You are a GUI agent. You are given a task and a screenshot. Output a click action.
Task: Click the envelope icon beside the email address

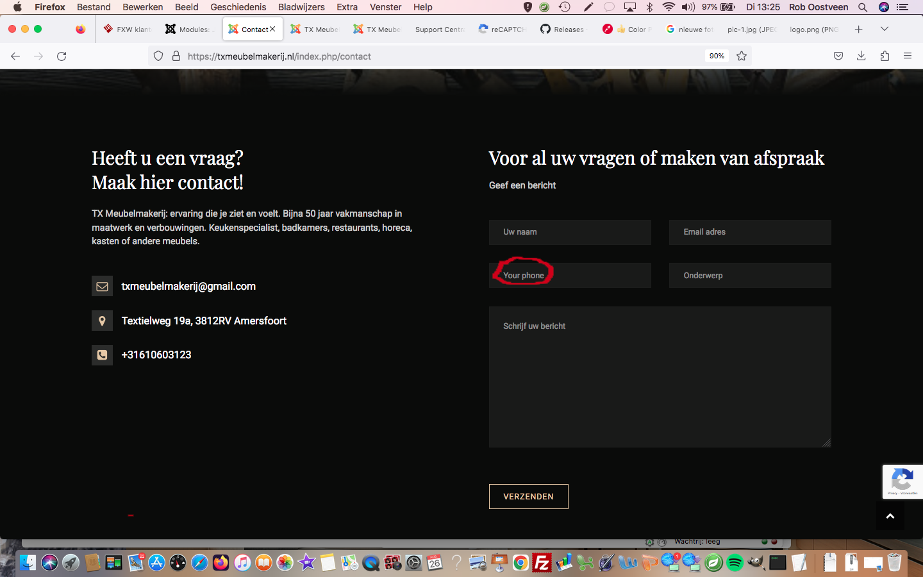coord(102,287)
